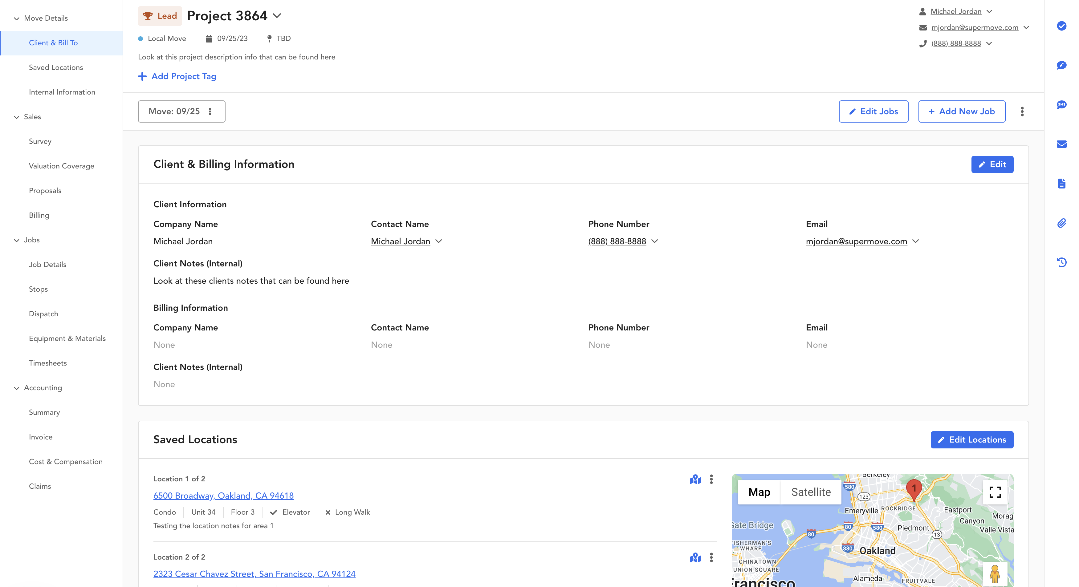Expand header phone number chevron
This screenshot has width=1079, height=587.
pos(989,43)
